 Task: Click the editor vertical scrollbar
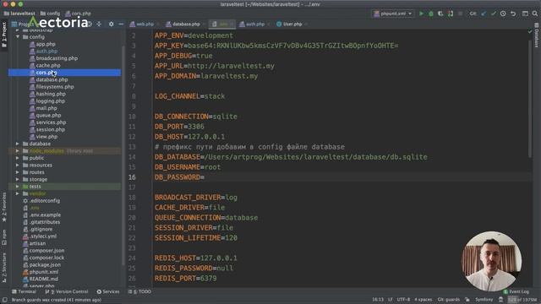[530, 98]
